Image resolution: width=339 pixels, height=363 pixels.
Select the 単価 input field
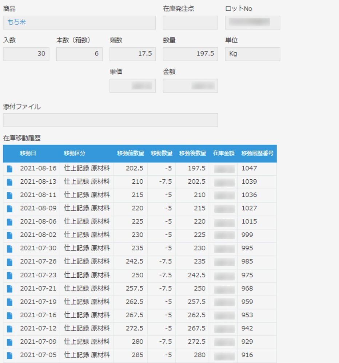[132, 86]
